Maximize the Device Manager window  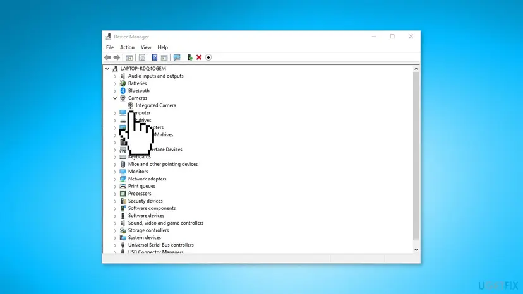point(392,37)
